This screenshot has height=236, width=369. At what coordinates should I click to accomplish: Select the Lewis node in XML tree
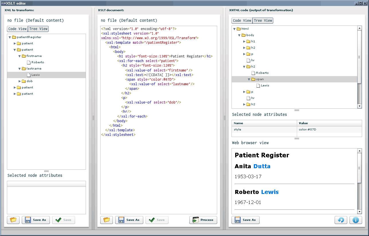(46, 75)
